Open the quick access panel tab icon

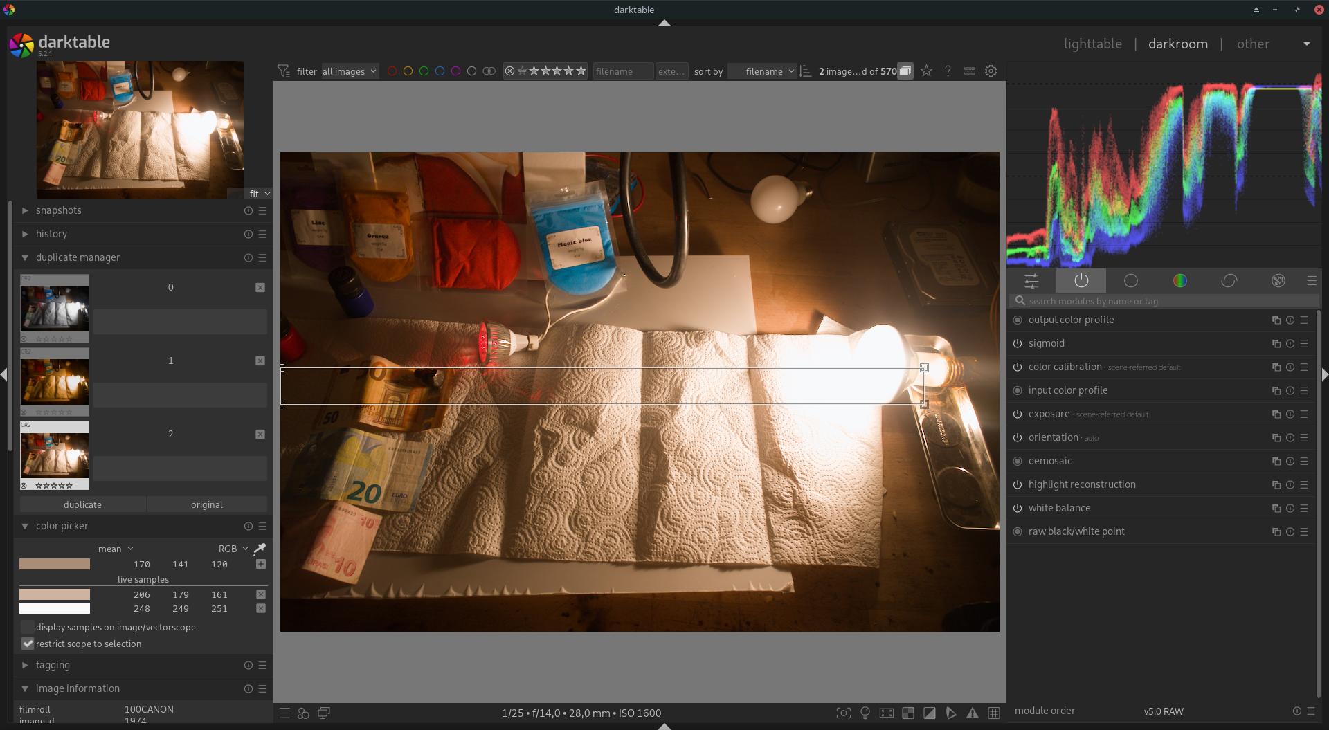[1031, 281]
